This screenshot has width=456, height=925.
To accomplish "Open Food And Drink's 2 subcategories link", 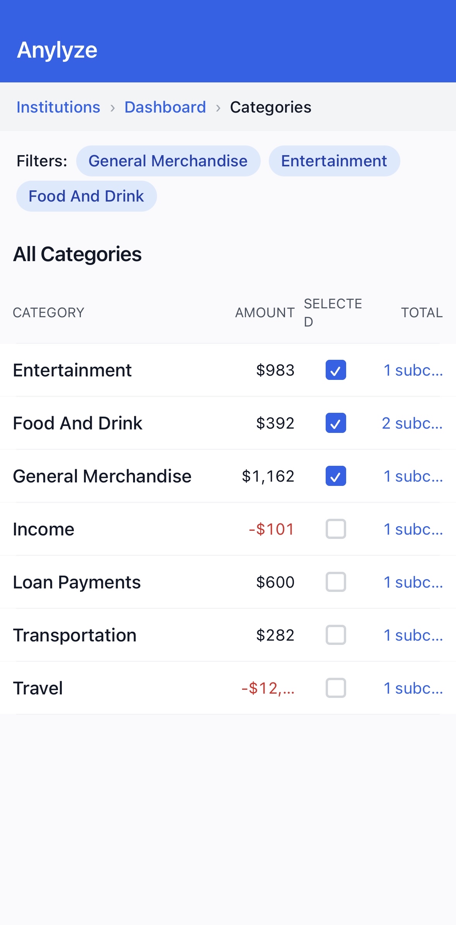I will tap(412, 423).
